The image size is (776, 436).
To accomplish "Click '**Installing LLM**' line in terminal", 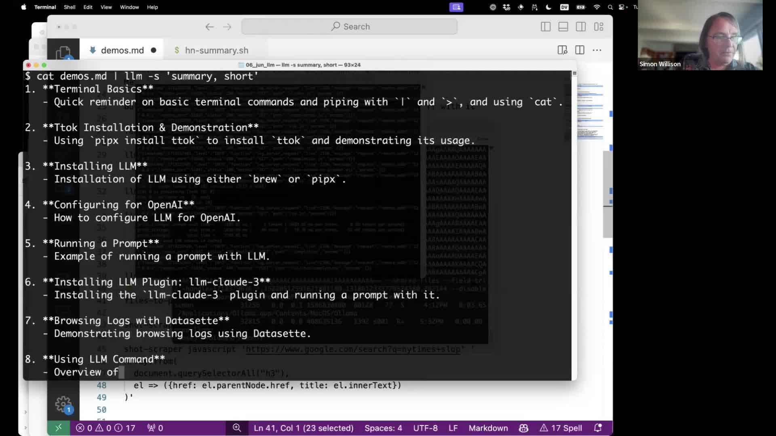I will pyautogui.click(x=95, y=166).
